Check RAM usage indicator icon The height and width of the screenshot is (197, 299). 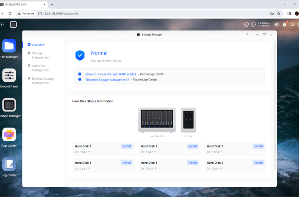coord(253,24)
